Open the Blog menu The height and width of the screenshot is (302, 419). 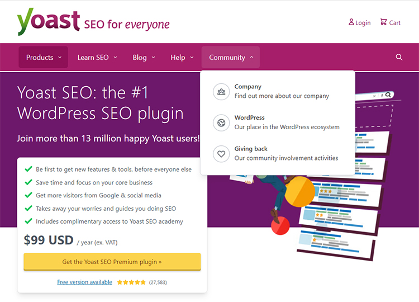point(144,57)
